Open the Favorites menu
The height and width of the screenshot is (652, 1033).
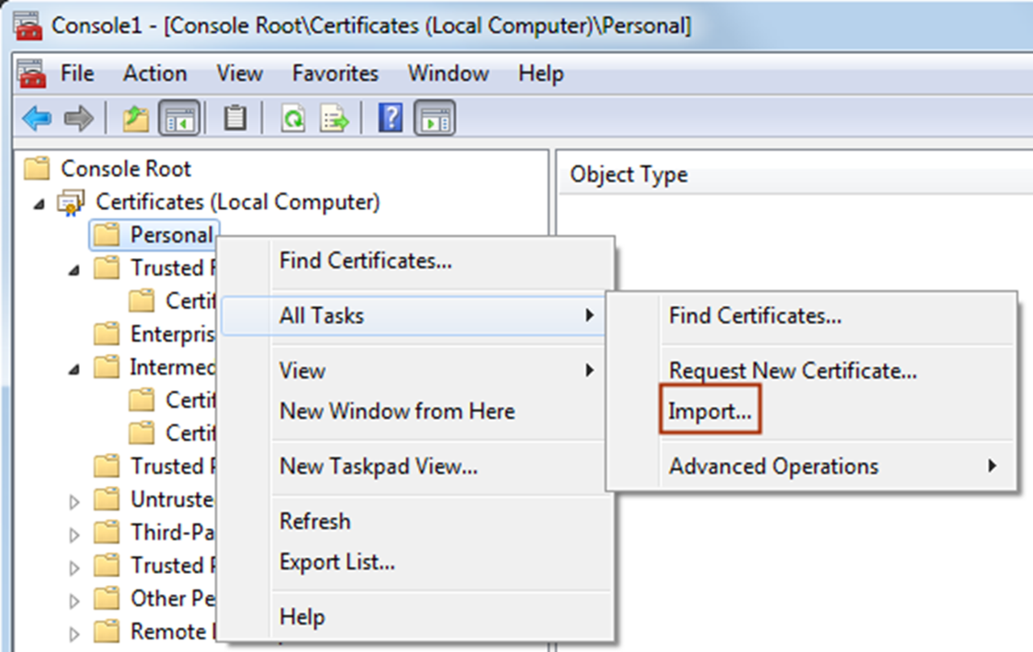point(335,73)
